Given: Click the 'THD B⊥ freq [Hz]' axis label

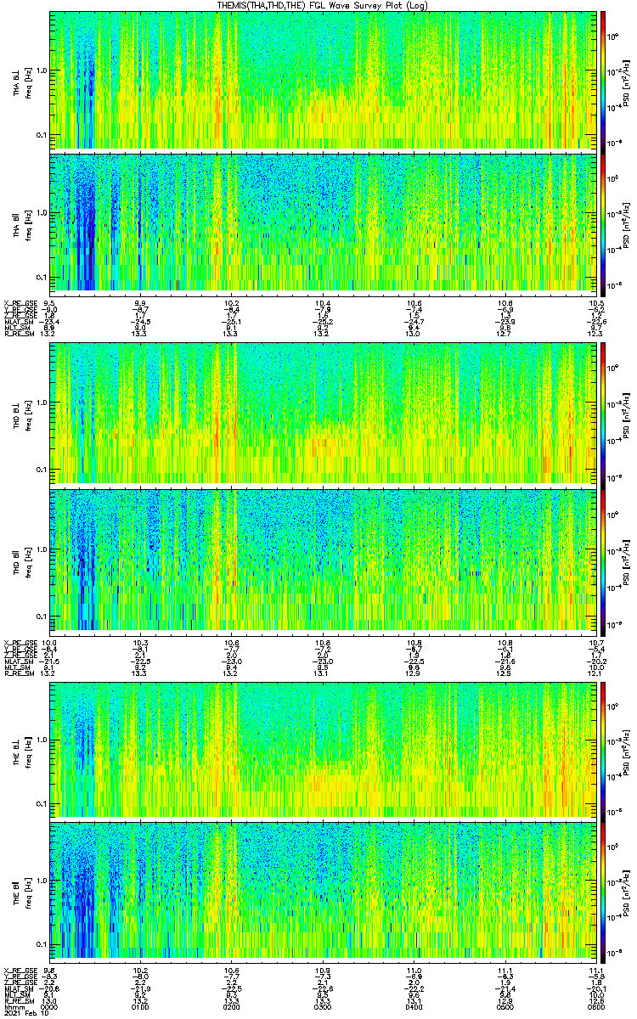Looking at the screenshot, I should pos(21,414).
